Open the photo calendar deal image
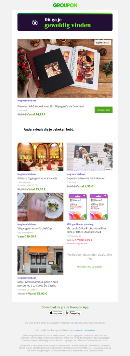The image size is (130, 356). (x=89, y=157)
